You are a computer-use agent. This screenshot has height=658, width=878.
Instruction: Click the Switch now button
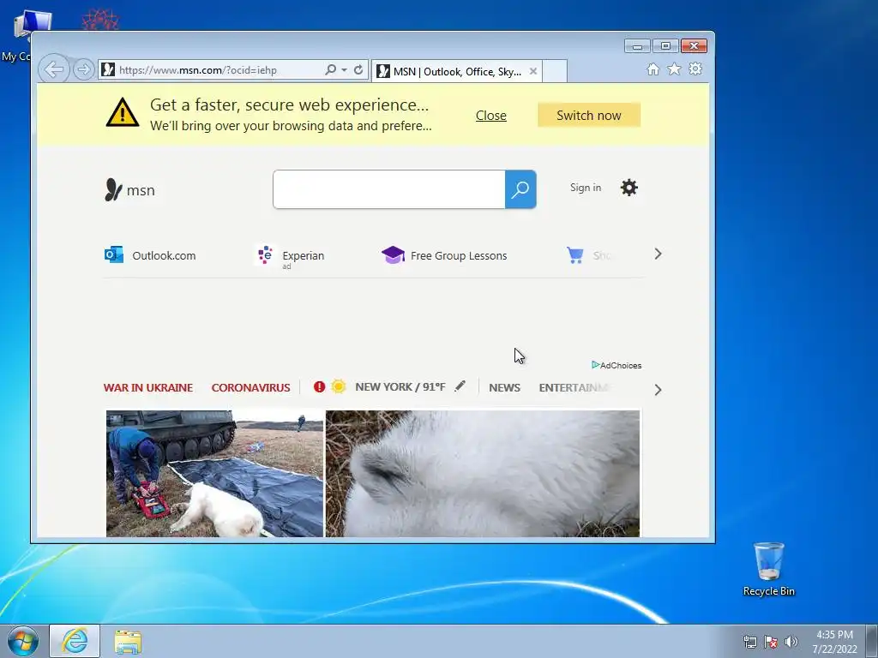[x=588, y=116]
